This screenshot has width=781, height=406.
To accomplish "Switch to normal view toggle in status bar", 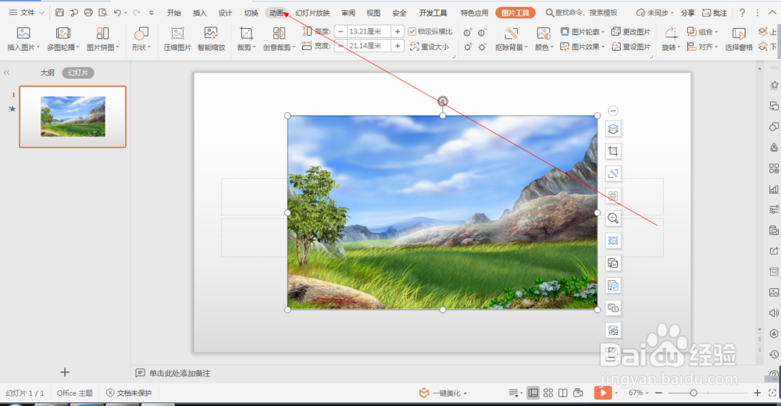I will tap(533, 393).
